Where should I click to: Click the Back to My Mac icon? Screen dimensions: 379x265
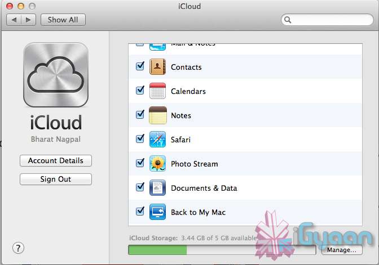(x=157, y=212)
